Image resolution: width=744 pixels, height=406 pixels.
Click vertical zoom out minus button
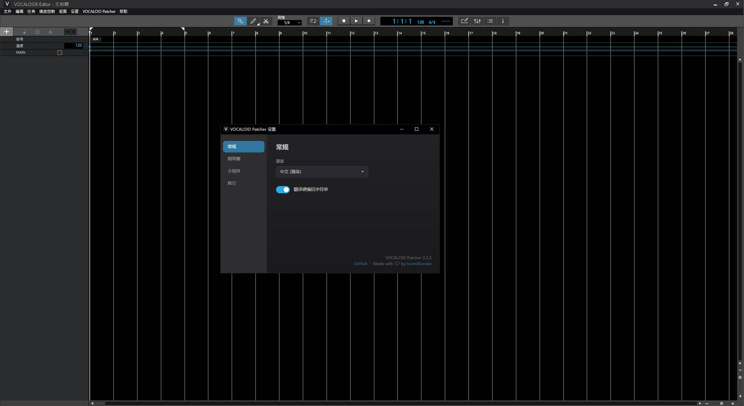[x=740, y=370]
